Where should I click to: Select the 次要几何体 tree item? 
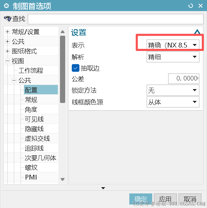tap(41, 158)
